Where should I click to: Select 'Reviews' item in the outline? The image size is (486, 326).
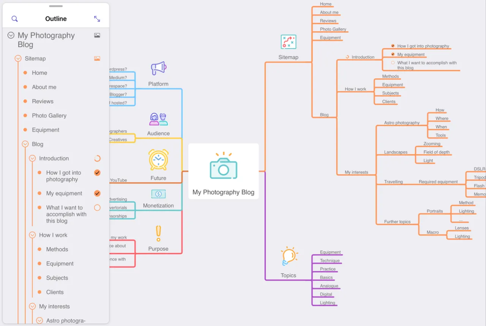coord(43,101)
